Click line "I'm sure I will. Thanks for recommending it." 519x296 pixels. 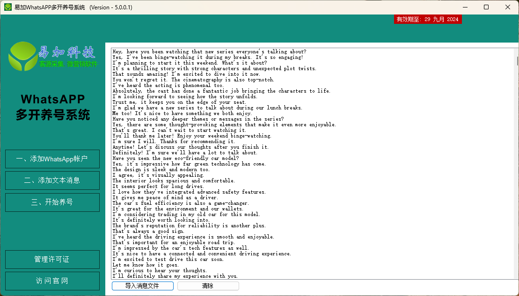pyautogui.click(x=174, y=142)
